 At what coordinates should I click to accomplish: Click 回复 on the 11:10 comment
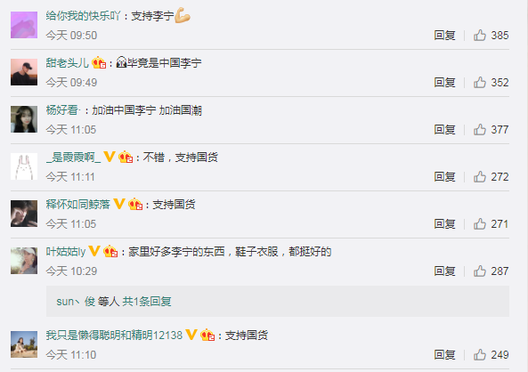(444, 354)
